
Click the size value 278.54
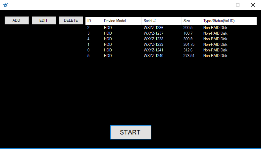click(189, 56)
